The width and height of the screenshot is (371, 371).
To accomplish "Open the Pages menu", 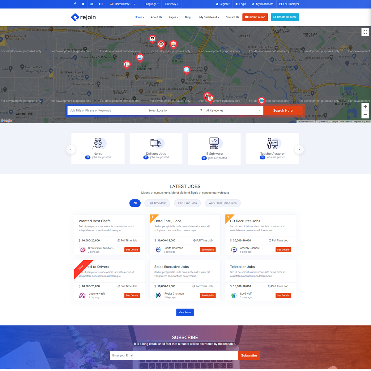I will (173, 17).
